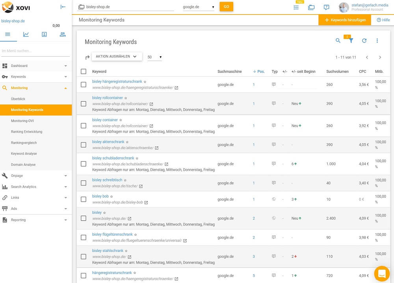
Task: Open 'Monitoring-OVI' in the sidebar
Action: tap(23, 121)
